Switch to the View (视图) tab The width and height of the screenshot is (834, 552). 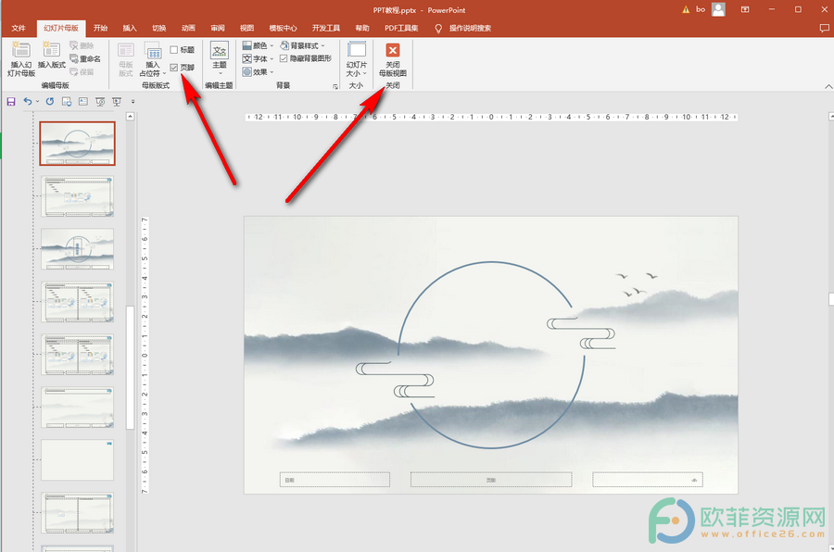pos(246,28)
